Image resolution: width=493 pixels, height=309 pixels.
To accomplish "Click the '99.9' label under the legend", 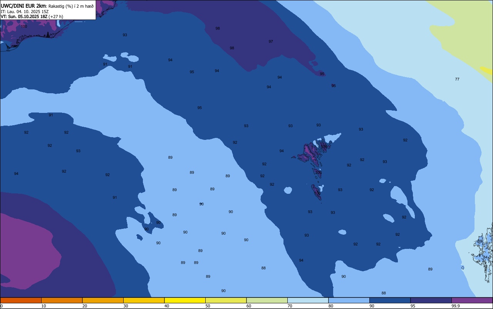I will (456, 306).
